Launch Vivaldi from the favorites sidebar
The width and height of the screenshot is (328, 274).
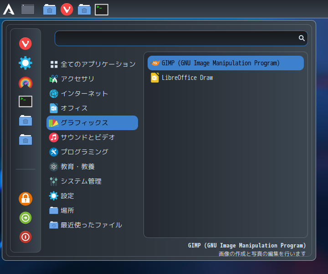(x=26, y=43)
